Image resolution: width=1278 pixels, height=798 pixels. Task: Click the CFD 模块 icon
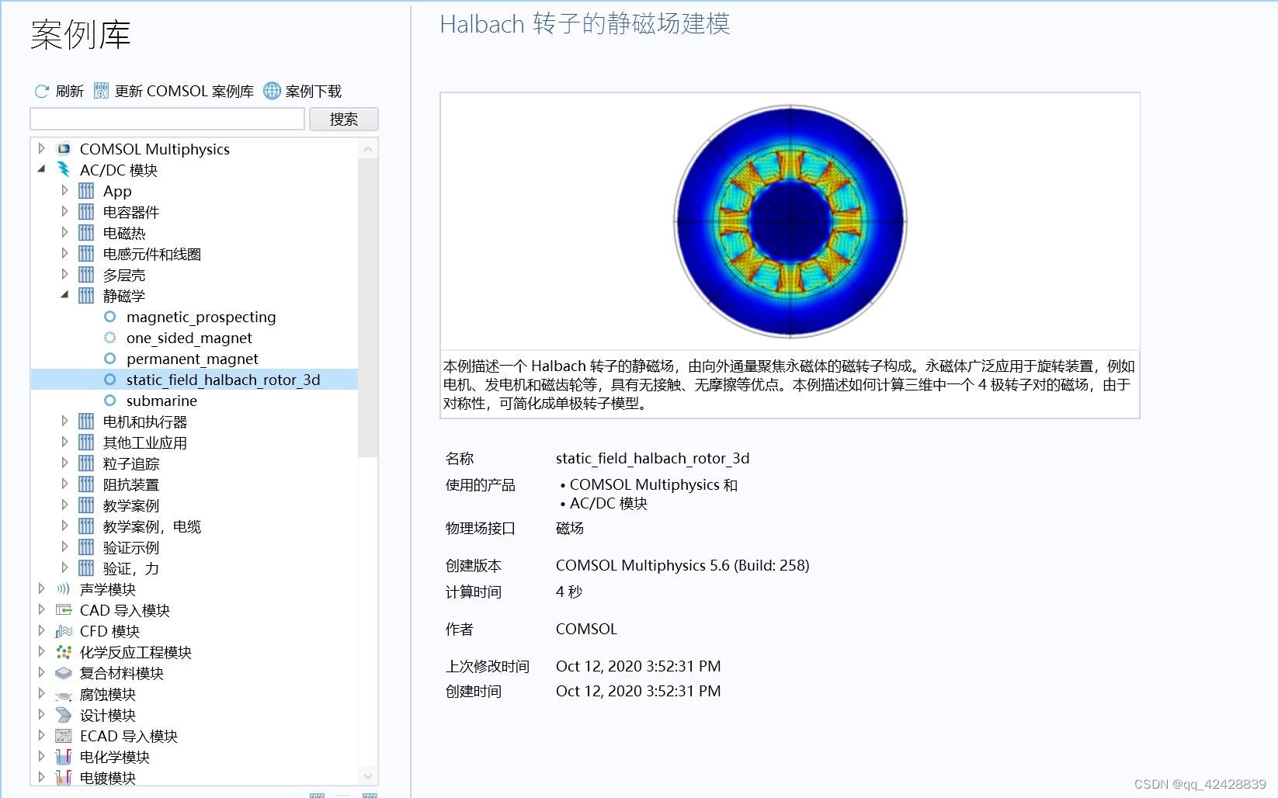point(64,631)
